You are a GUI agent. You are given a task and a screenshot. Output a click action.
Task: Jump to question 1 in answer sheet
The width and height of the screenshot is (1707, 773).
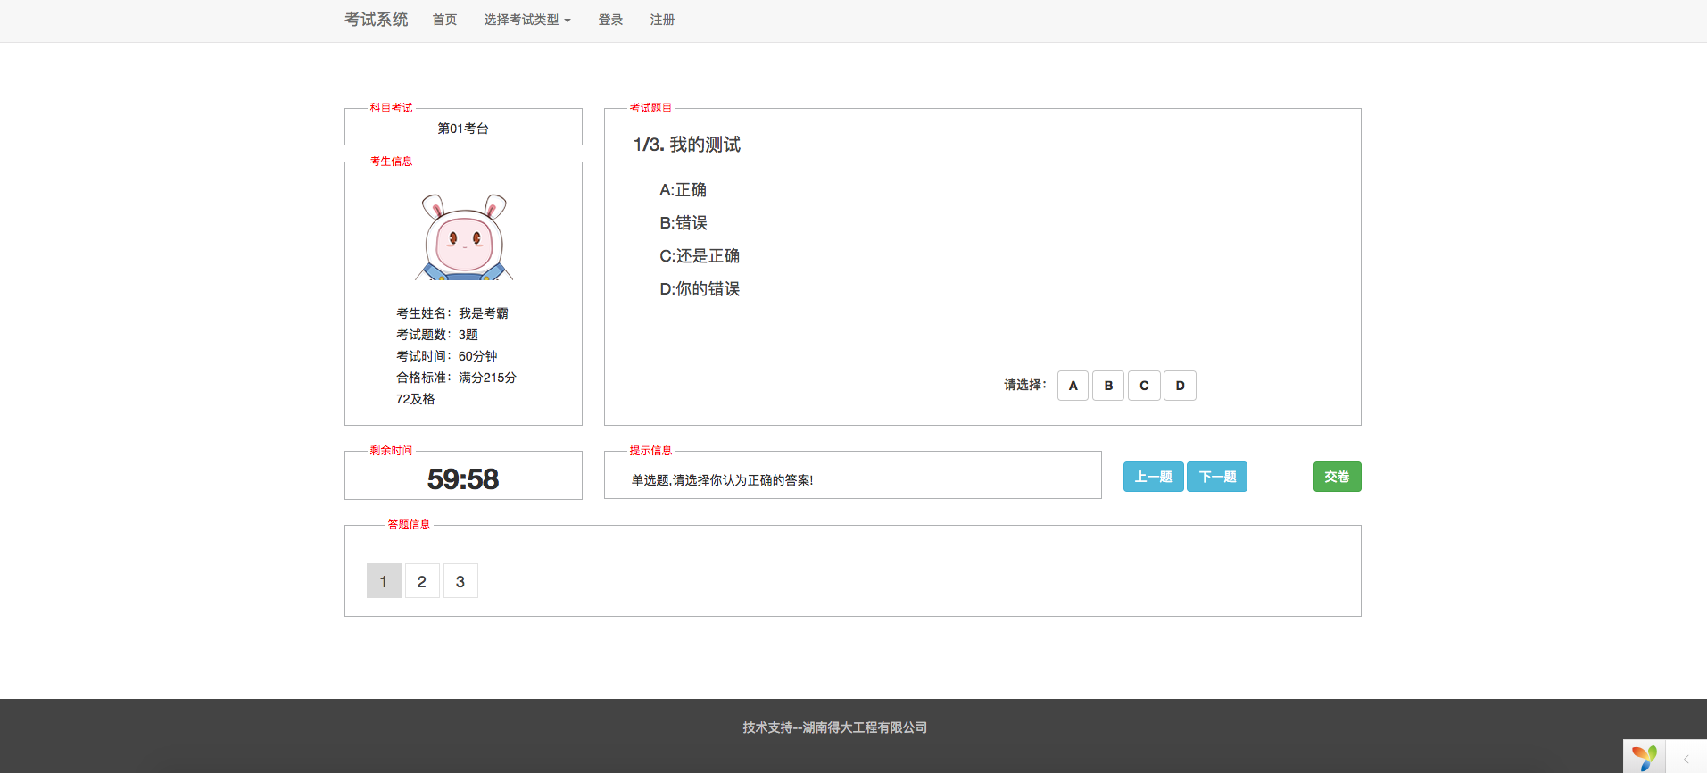pyautogui.click(x=384, y=581)
